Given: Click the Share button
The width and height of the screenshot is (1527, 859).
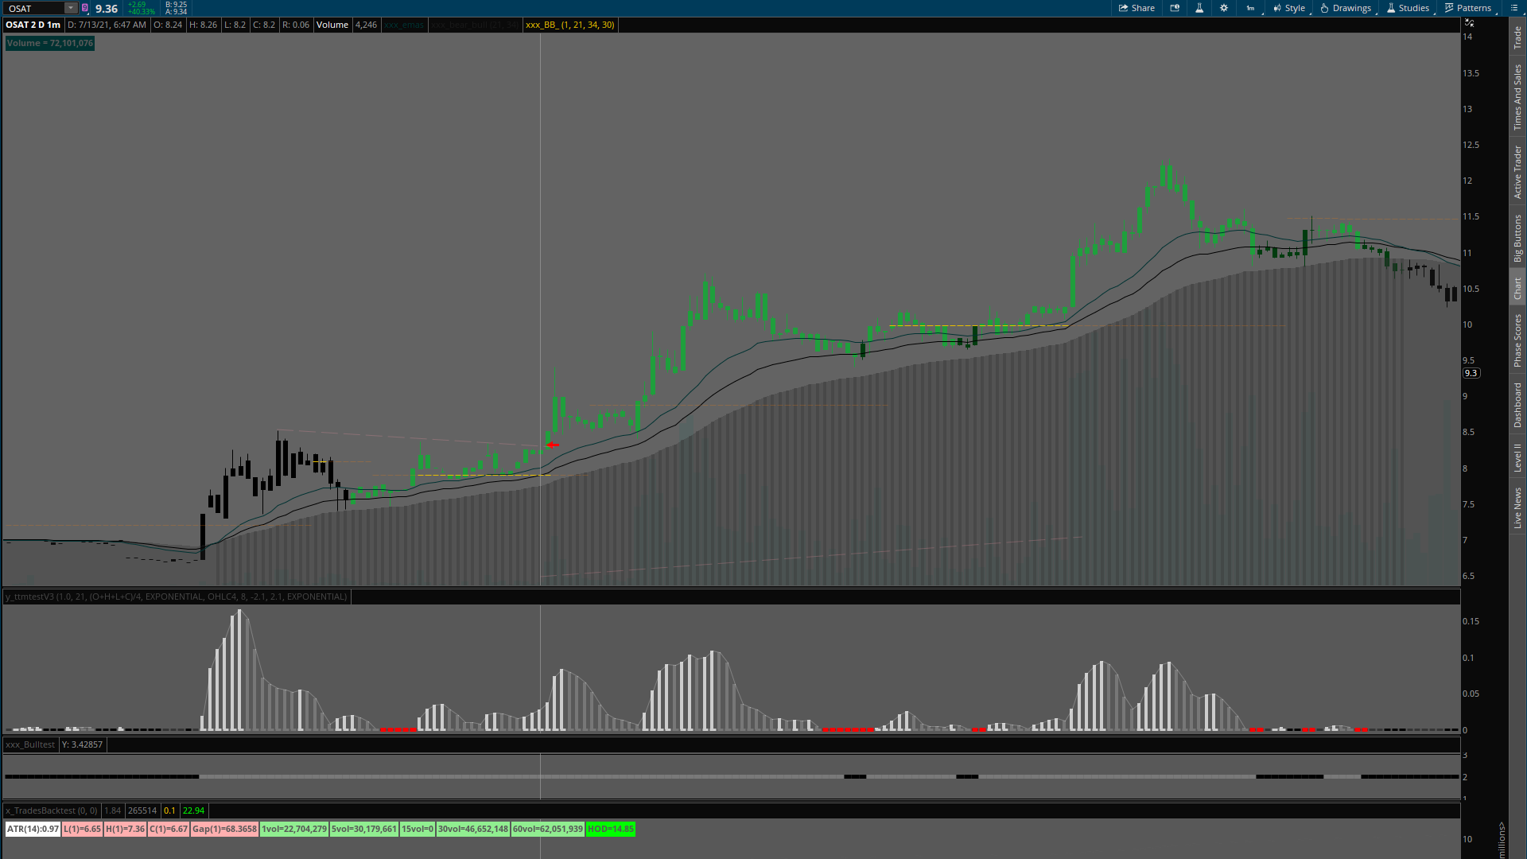Looking at the screenshot, I should coord(1137,8).
